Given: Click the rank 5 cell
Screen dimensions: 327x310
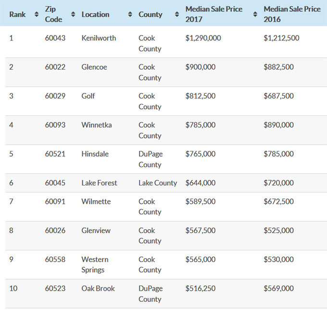Looking at the screenshot, I should coord(12,154).
